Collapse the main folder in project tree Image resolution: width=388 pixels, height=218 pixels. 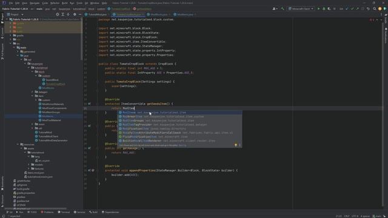[14, 47]
